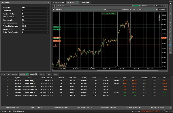The width and height of the screenshot is (173, 113).
Task: Open the Trade statistics tab
Action: (x=13, y=74)
